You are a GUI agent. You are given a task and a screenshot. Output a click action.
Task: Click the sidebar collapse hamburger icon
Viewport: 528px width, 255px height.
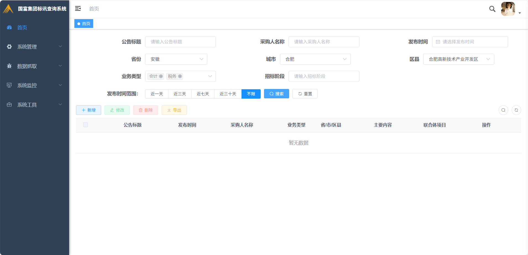click(78, 9)
